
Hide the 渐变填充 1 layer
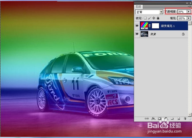[137, 26]
